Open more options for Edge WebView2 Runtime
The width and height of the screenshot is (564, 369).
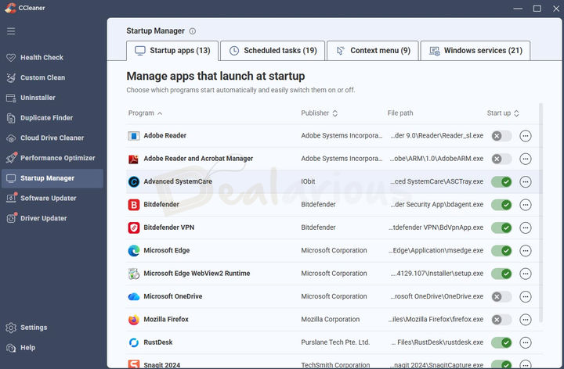[526, 274]
